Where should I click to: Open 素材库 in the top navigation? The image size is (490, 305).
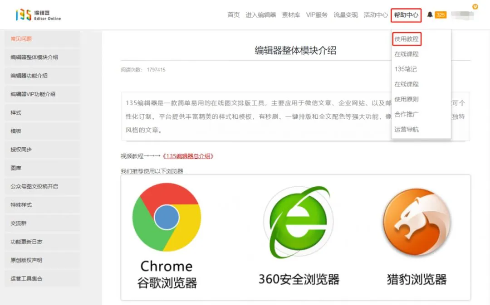pyautogui.click(x=291, y=15)
